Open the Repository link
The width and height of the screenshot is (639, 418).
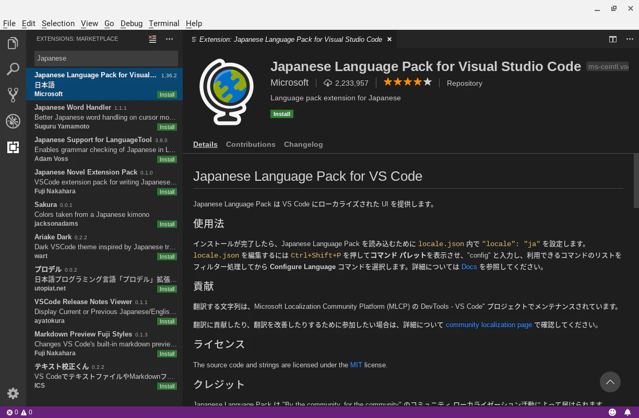coord(465,83)
